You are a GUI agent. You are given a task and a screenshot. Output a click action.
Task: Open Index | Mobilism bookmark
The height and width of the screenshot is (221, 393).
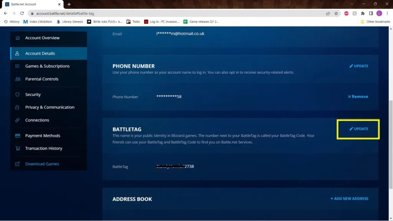38,22
